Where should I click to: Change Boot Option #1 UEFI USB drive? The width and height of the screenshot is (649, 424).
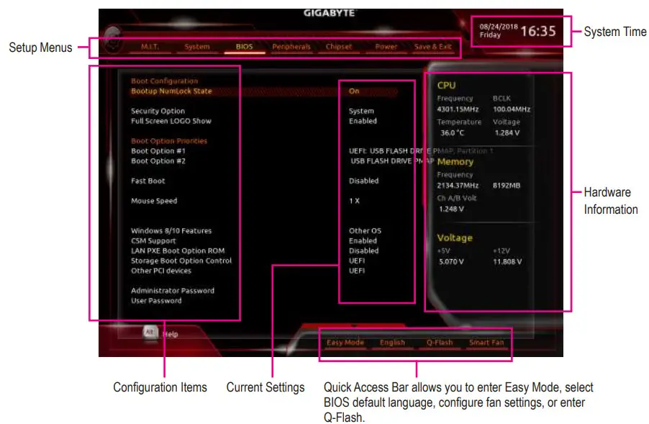[420, 151]
